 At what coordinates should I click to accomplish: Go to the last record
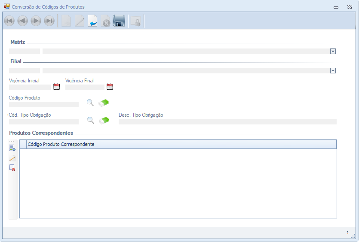49,21
